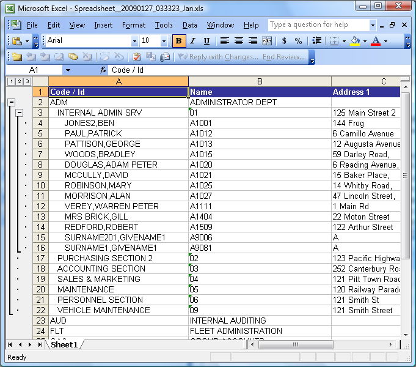Select the Sheet1 tab

pyautogui.click(x=64, y=345)
